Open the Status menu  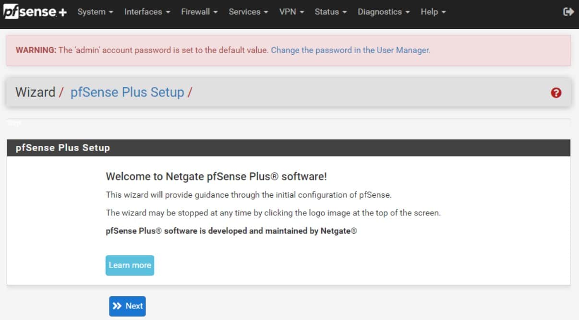(x=327, y=12)
